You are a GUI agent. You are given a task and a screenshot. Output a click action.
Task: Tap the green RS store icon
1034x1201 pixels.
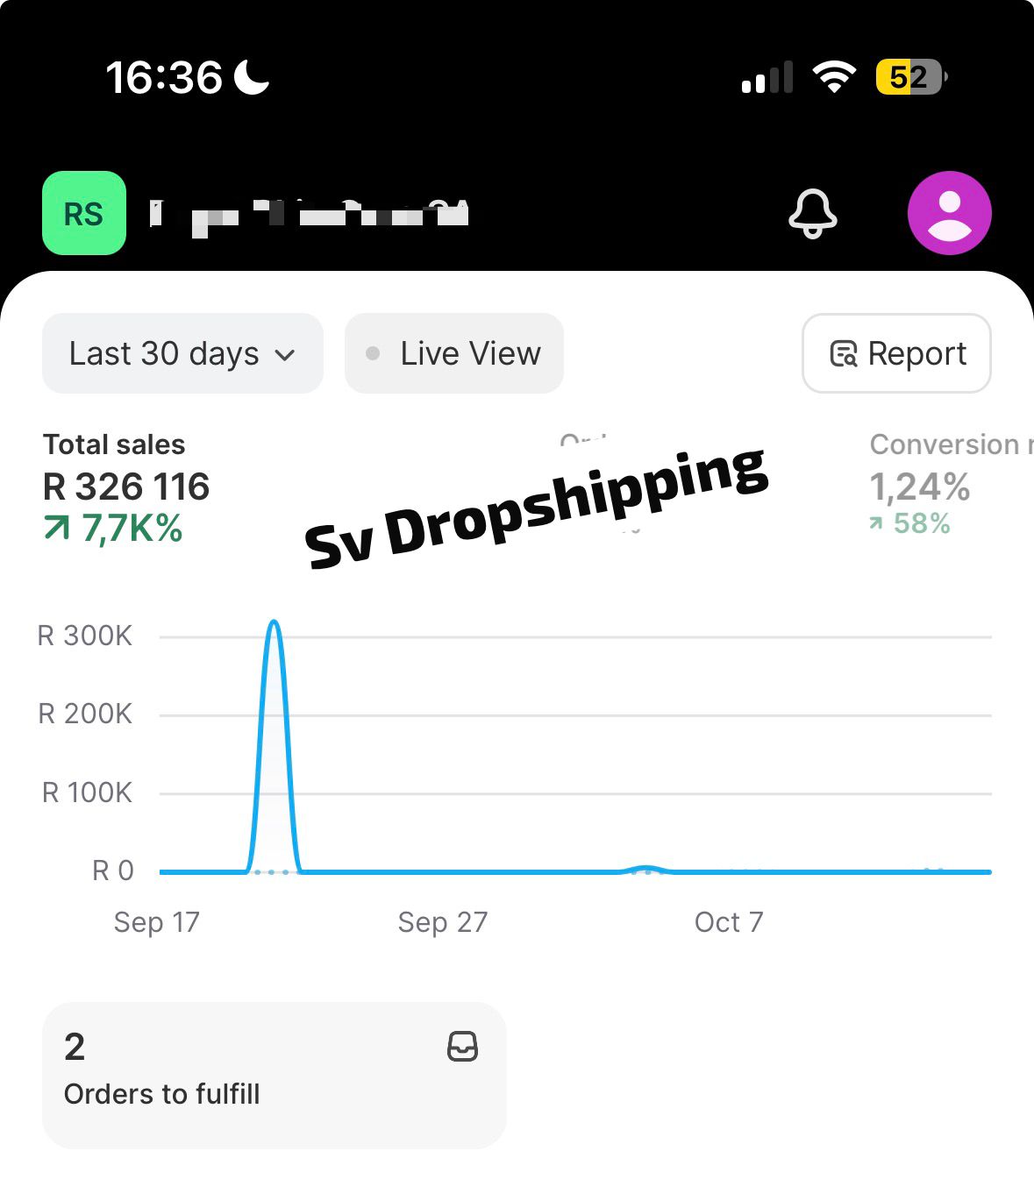84,213
